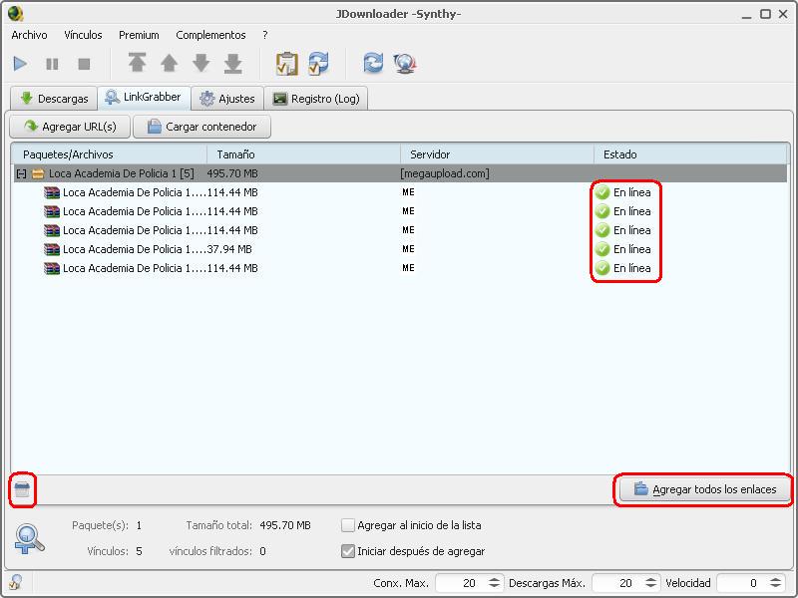Click JDownloader app icon in title bar
The width and height of the screenshot is (798, 598).
coord(16,13)
